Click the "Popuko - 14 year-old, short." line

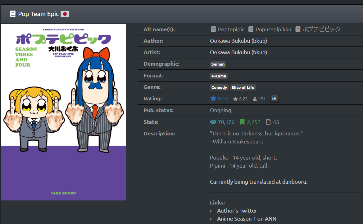243,158
